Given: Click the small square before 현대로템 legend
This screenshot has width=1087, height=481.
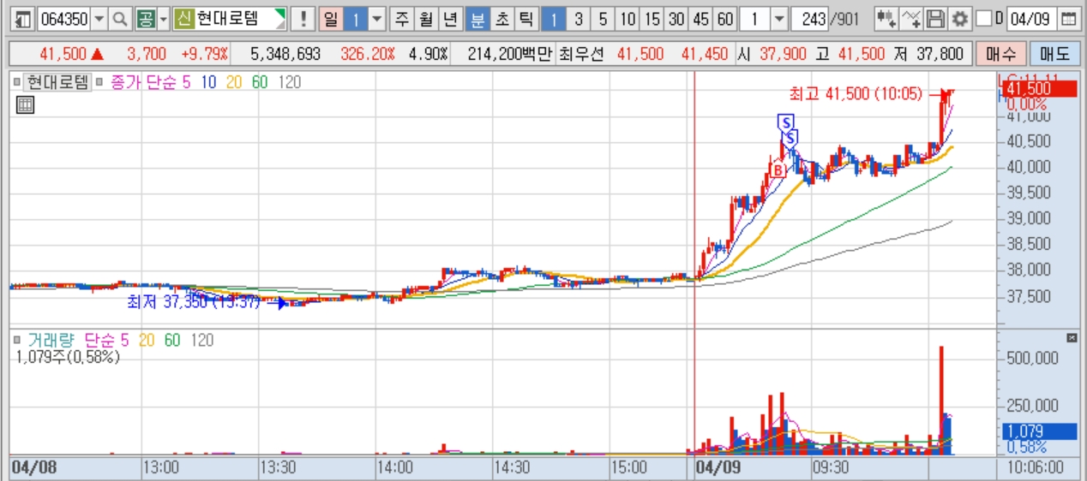Looking at the screenshot, I should 16,82.
